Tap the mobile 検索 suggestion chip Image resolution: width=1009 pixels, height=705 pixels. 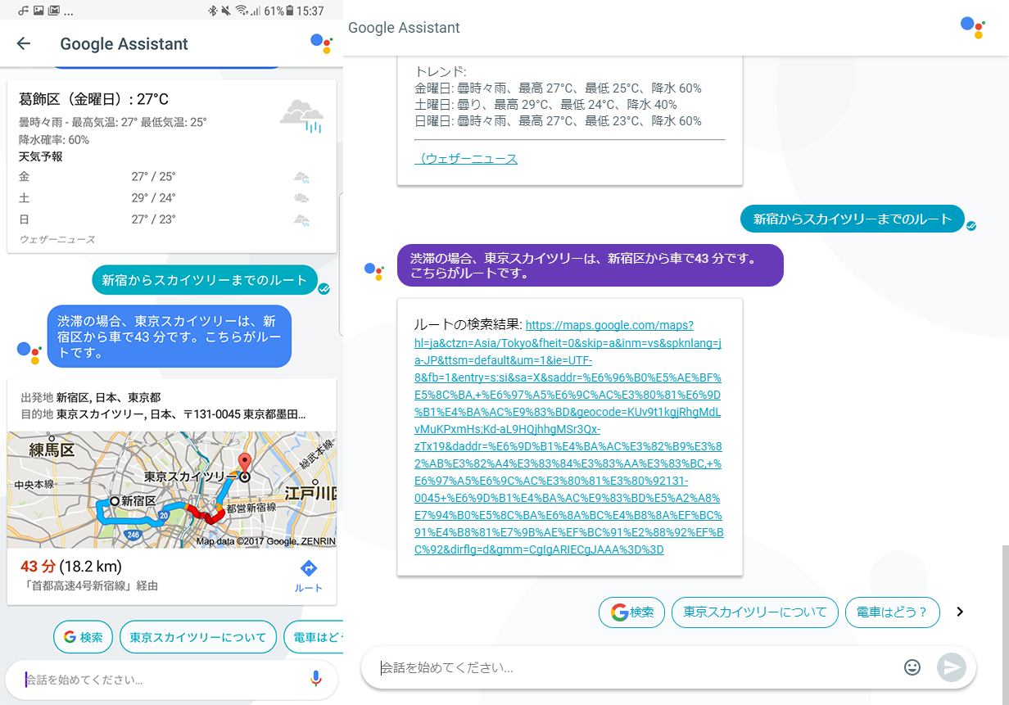click(83, 637)
